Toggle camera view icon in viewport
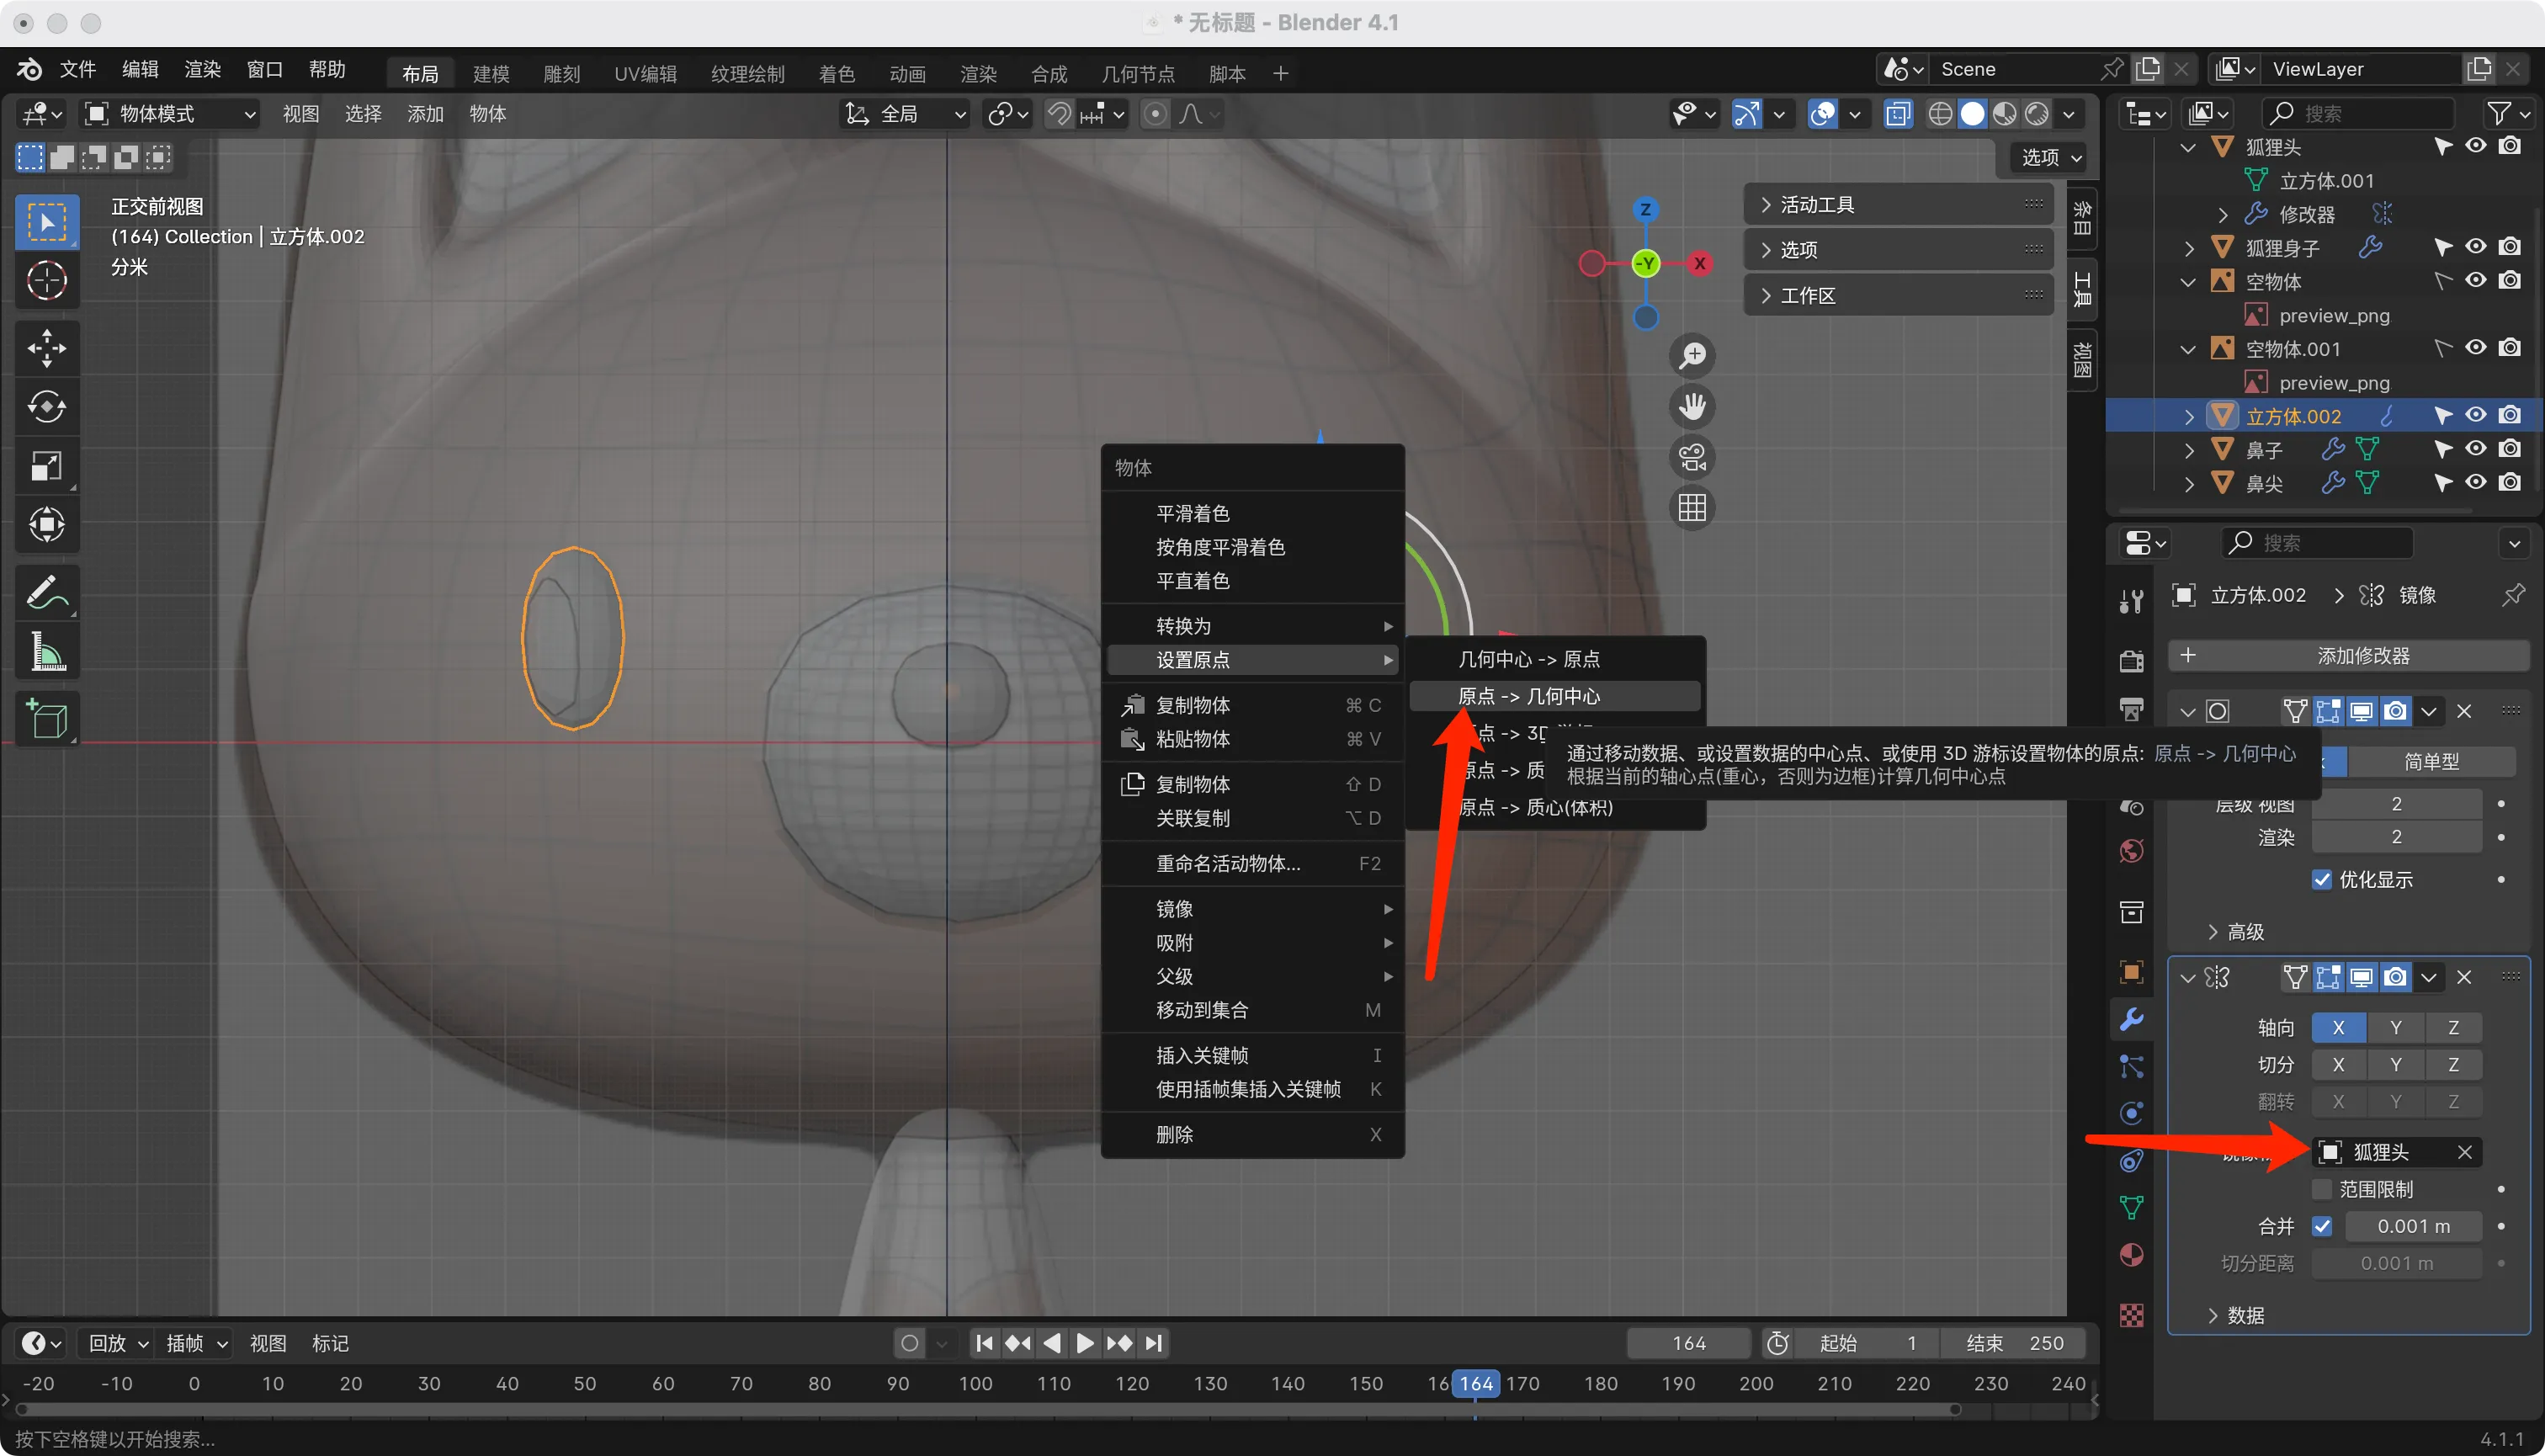2545x1456 pixels. coord(1692,458)
